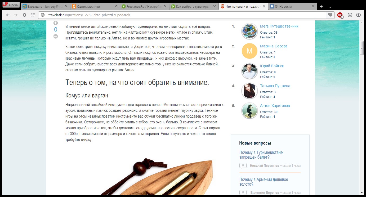Image resolution: width=366 pixels, height=197 pixels.
Task: Click Николай Перминов author name
Action: click(264, 166)
